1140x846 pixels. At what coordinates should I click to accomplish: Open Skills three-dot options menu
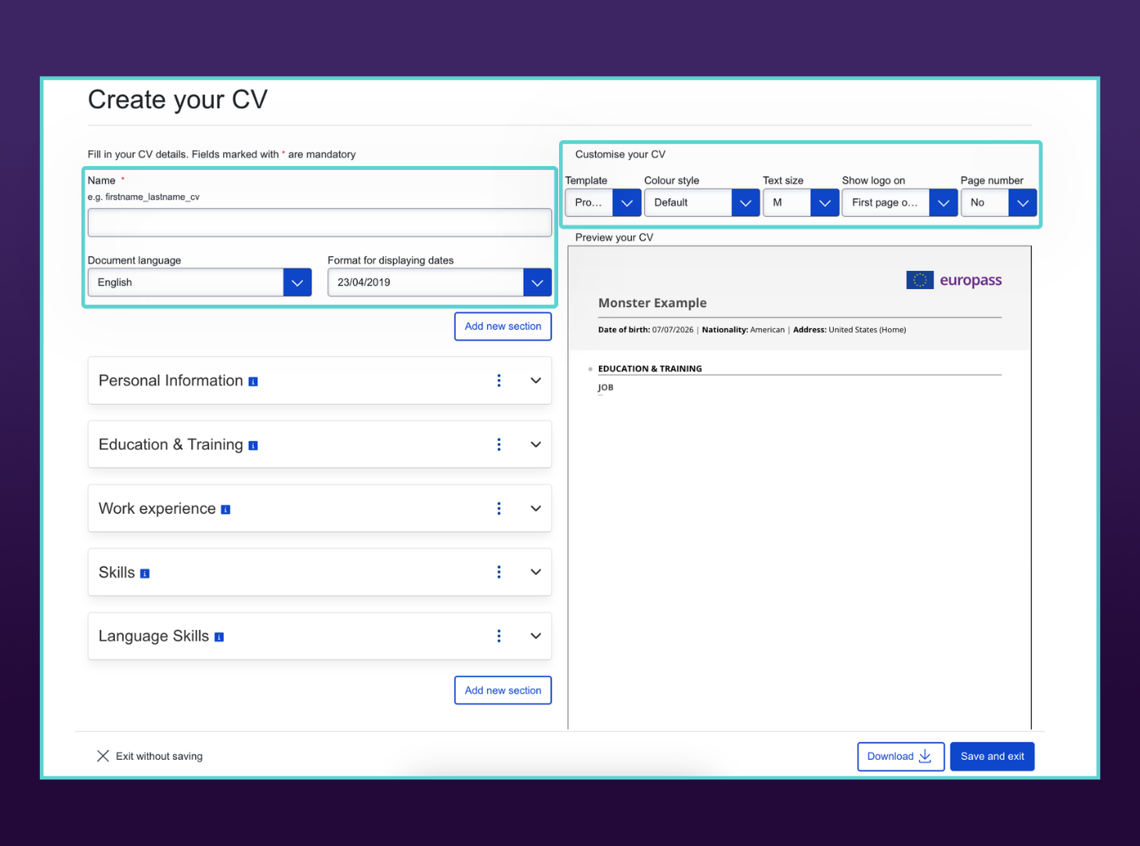point(499,572)
